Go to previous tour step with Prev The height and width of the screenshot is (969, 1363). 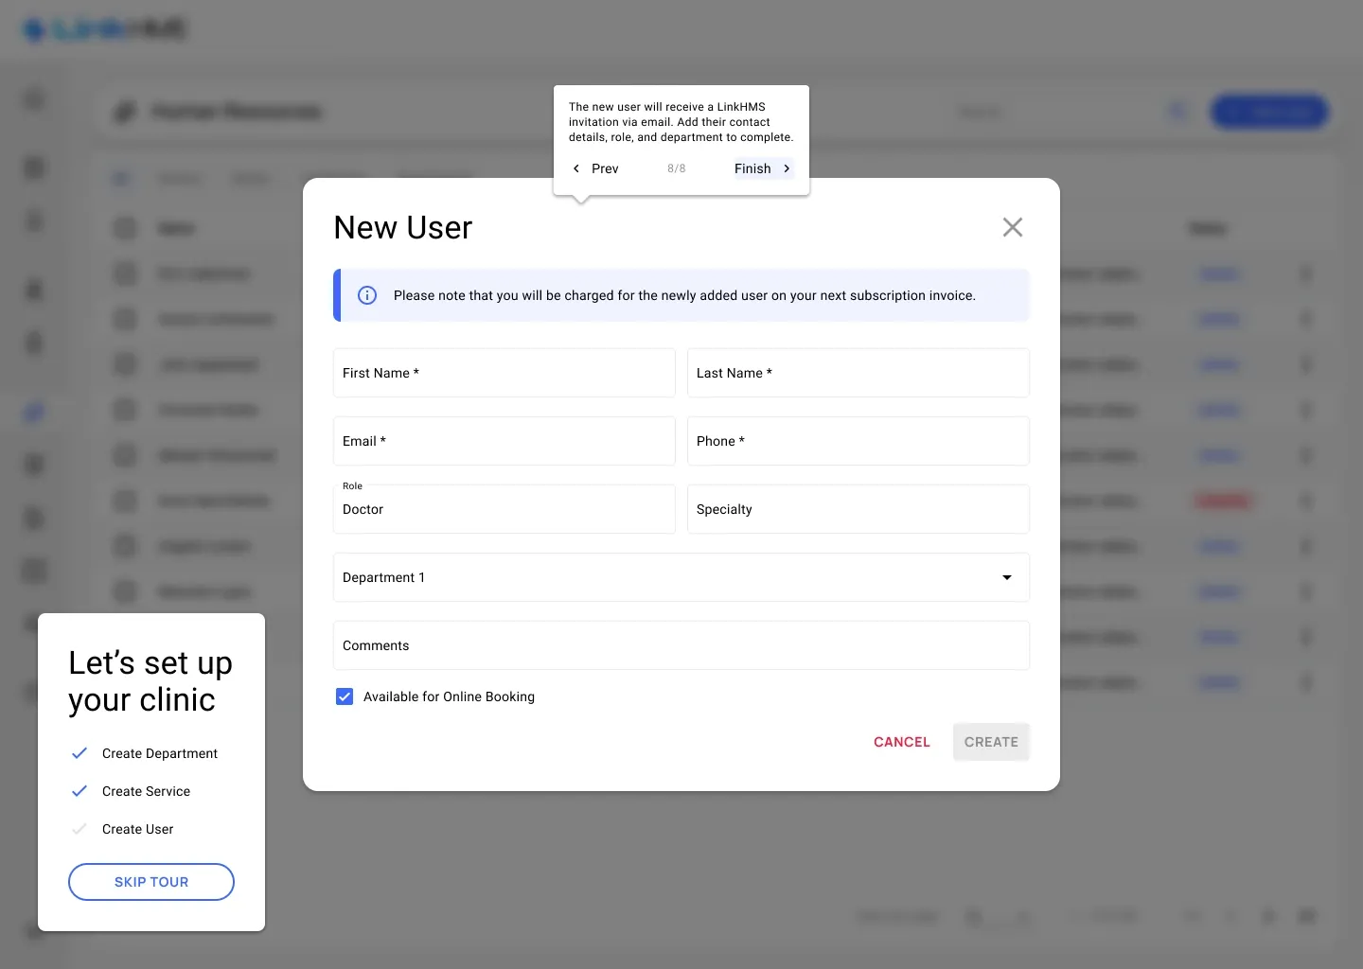tap(595, 168)
